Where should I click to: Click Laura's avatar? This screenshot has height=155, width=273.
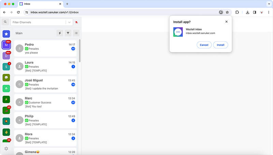(19, 66)
